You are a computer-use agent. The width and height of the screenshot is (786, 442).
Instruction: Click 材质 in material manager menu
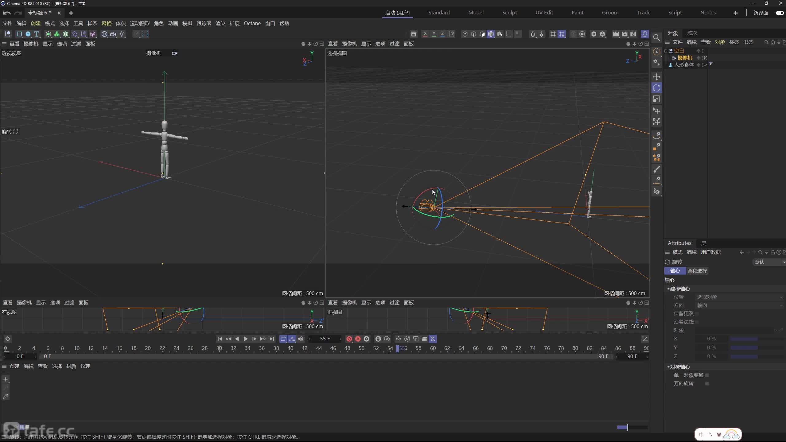pos(71,366)
